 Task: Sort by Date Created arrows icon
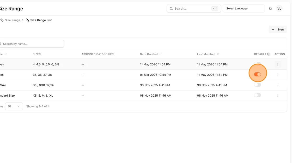pyautogui.click(x=160, y=54)
